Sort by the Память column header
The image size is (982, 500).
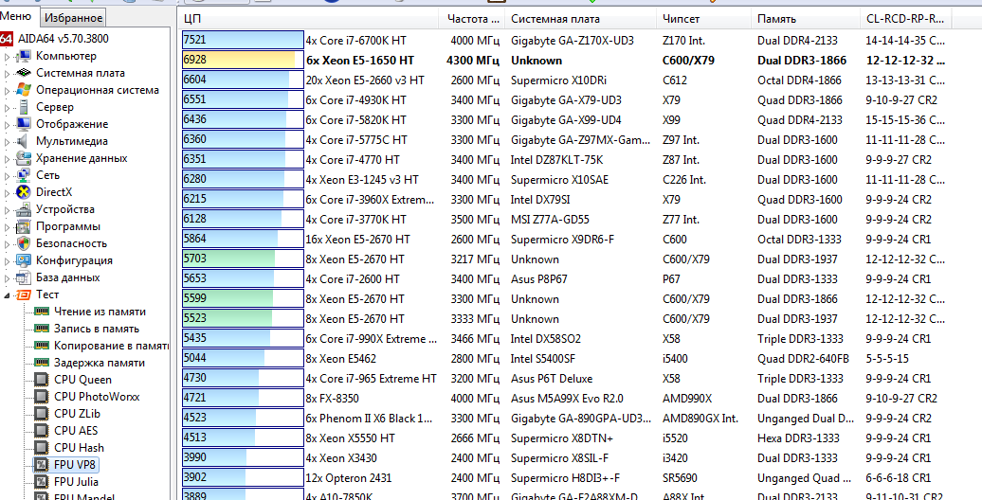click(x=806, y=19)
